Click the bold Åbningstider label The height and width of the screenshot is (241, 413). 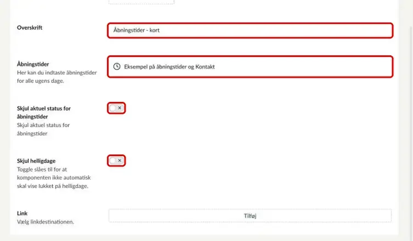(33, 64)
